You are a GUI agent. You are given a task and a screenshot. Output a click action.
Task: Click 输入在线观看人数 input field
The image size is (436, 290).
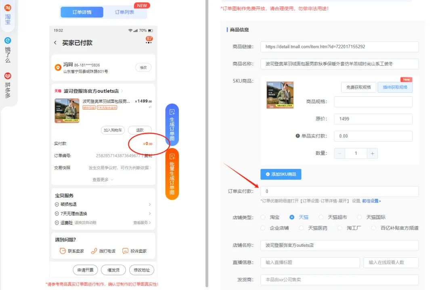point(391,263)
